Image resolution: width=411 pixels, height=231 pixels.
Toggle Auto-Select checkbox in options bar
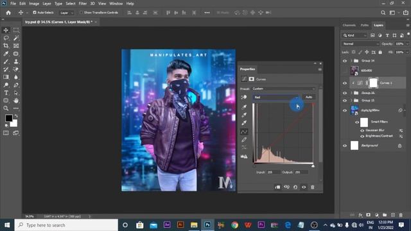(x=34, y=12)
